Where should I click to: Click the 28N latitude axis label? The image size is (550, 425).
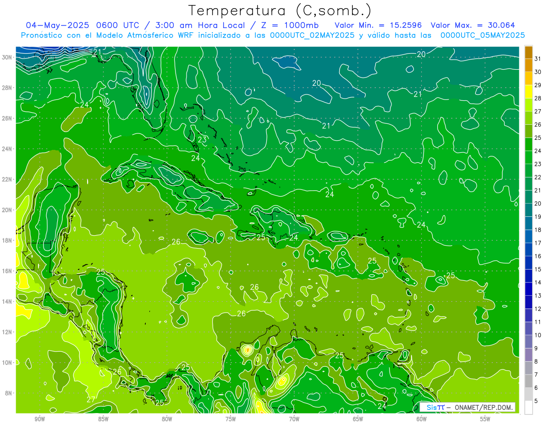click(x=7, y=88)
